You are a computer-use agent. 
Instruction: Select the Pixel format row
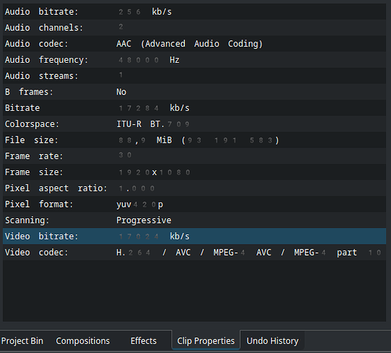point(195,204)
